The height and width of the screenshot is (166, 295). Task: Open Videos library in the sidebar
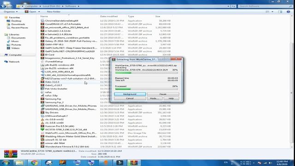15,48
